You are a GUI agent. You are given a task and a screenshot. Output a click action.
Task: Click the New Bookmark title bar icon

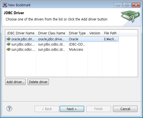coord(5,5)
